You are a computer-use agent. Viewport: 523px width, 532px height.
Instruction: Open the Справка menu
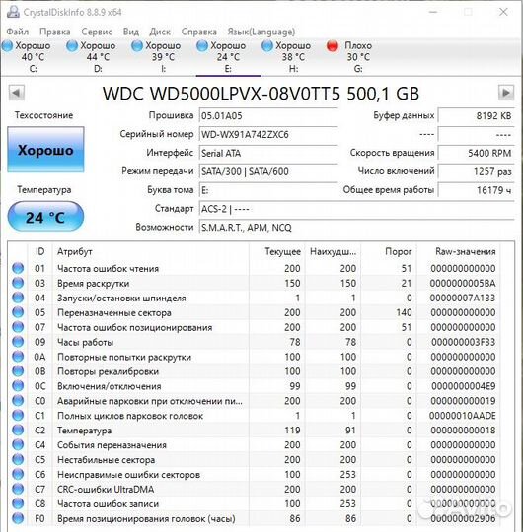click(x=198, y=32)
